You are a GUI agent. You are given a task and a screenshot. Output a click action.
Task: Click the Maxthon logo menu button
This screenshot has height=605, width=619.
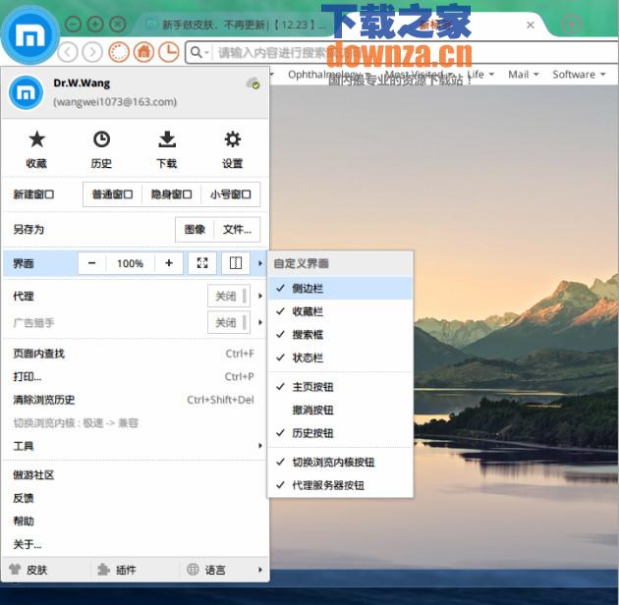[30, 35]
